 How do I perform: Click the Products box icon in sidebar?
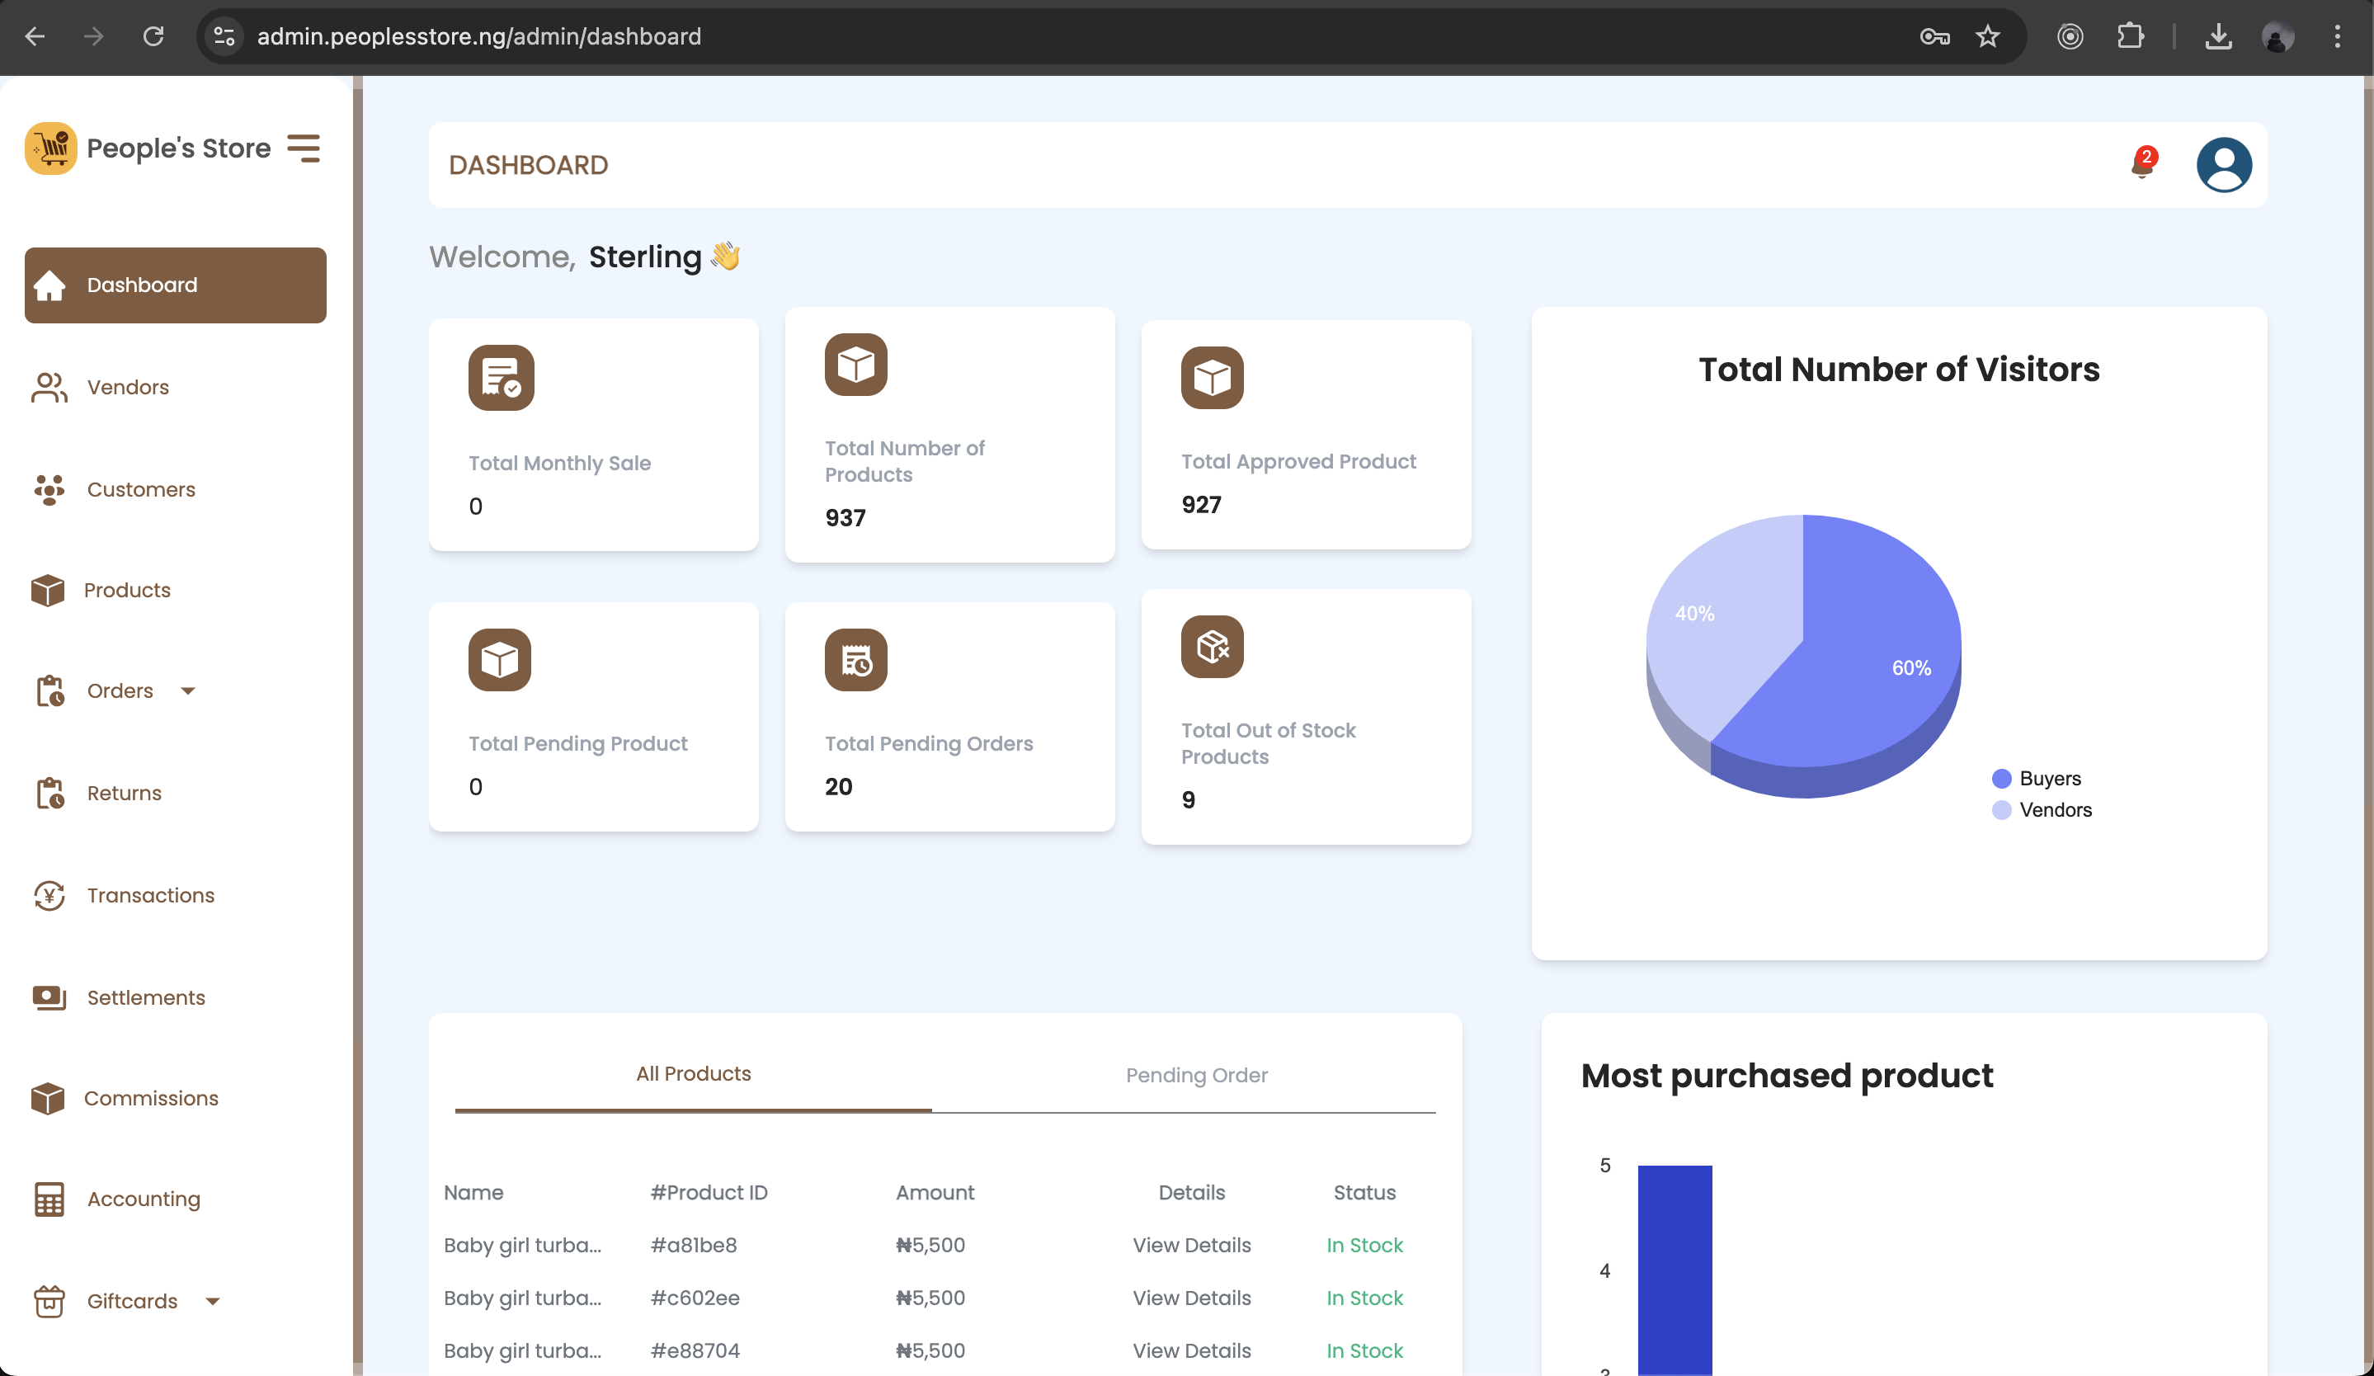coord(48,591)
